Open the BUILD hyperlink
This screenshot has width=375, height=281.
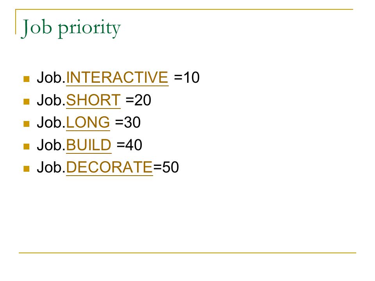pyautogui.click(x=89, y=145)
